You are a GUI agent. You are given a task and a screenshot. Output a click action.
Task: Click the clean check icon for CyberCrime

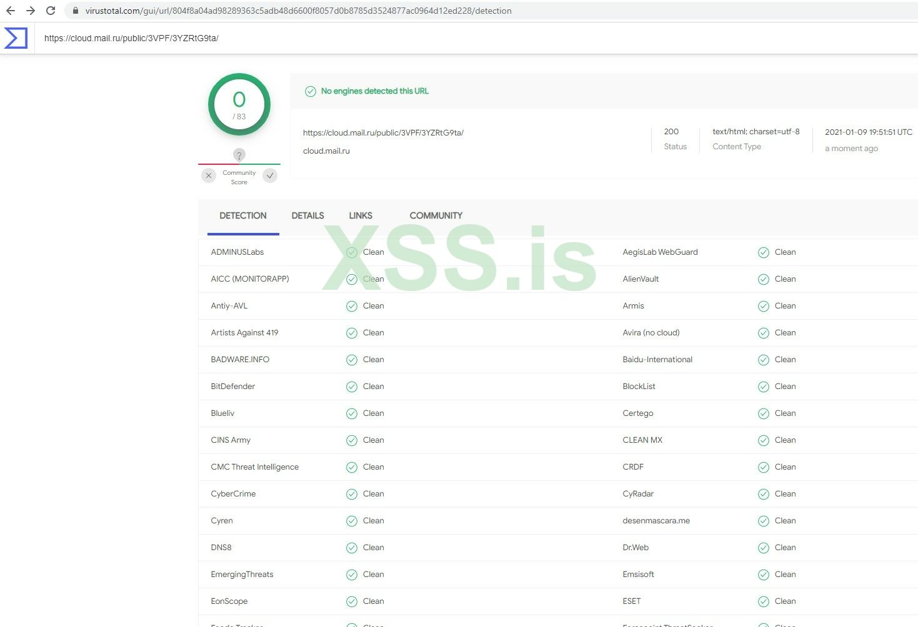(x=352, y=495)
